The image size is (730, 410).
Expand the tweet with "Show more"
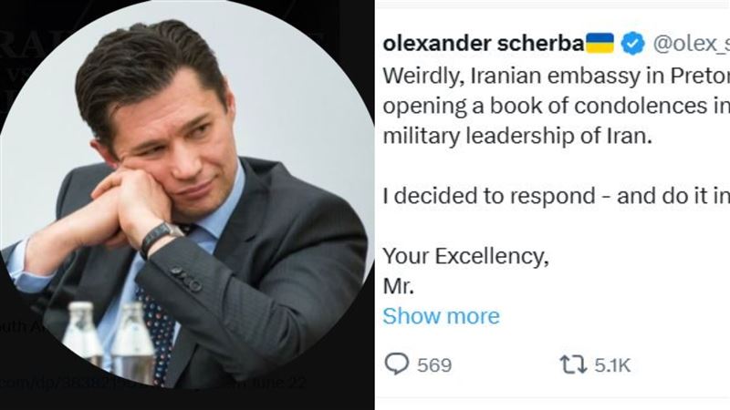[x=441, y=316]
